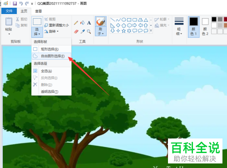Screen dimensions: 227x168
Task: Pick the right triangle shape
Action: [113, 25]
